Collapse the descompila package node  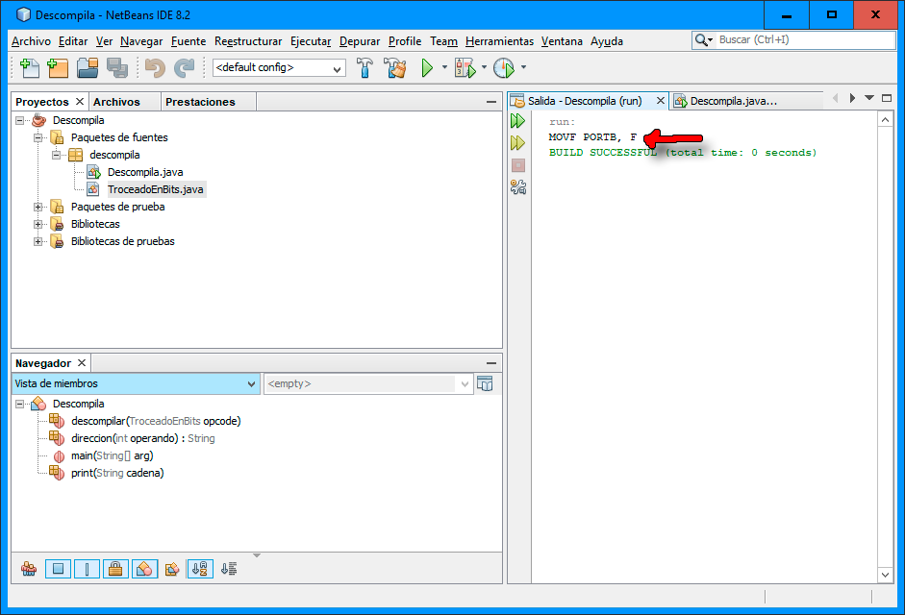pyautogui.click(x=56, y=156)
